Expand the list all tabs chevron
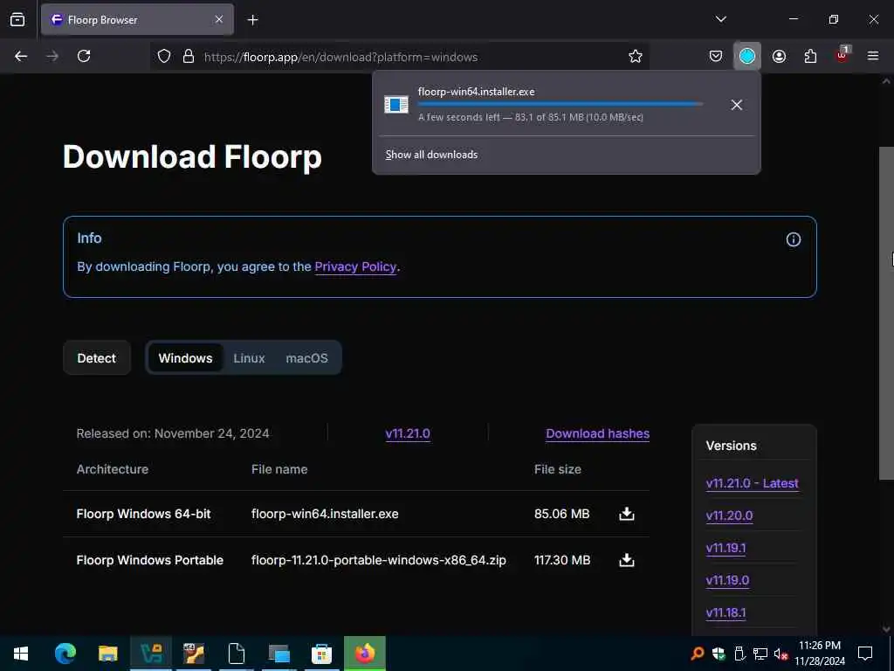The image size is (894, 671). pyautogui.click(x=720, y=19)
